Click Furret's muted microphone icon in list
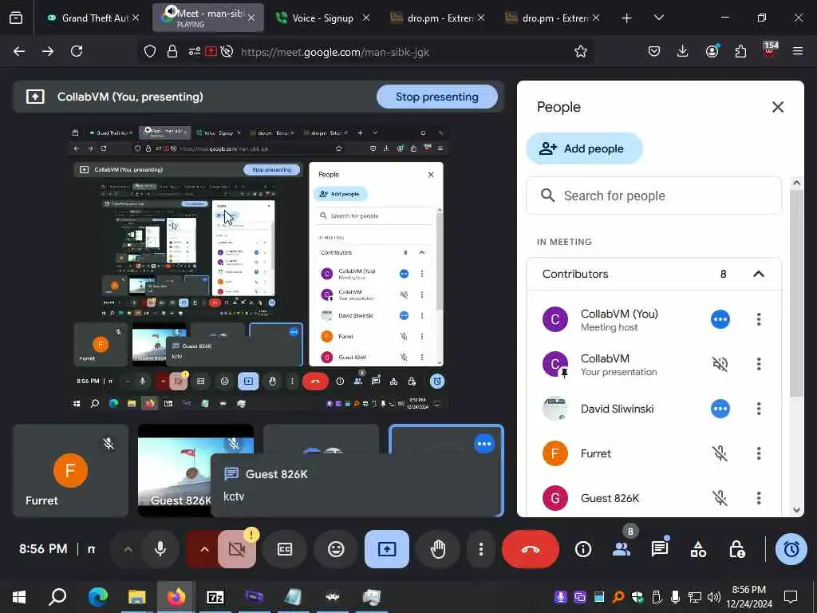 720,453
